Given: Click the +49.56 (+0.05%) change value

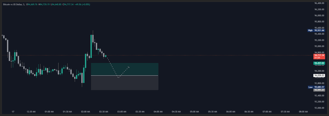Looking at the screenshot, I should (x=83, y=4).
